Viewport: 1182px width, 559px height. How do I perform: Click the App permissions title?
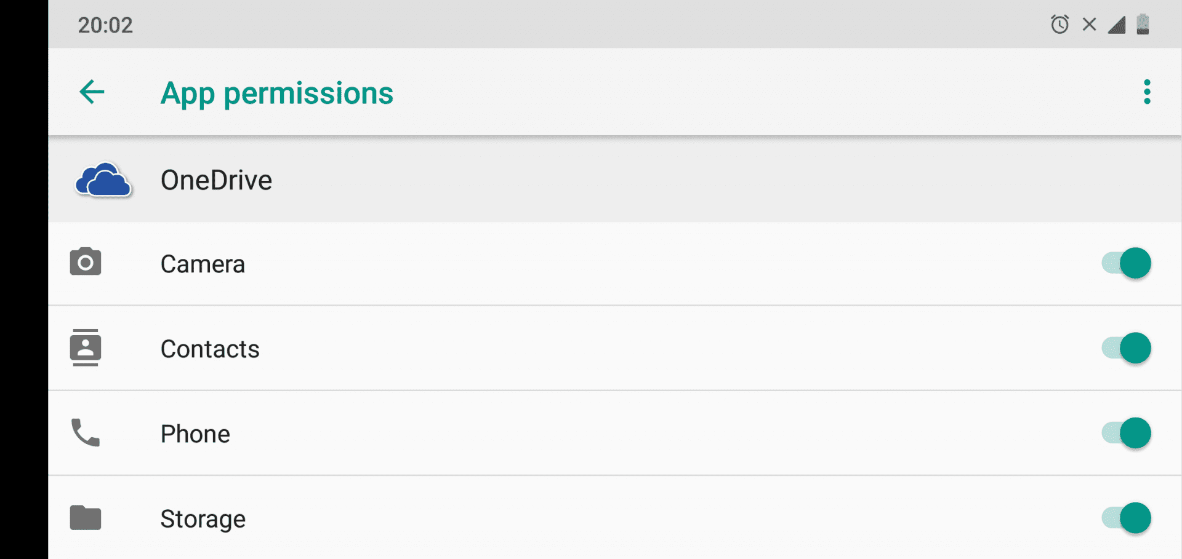click(x=276, y=93)
